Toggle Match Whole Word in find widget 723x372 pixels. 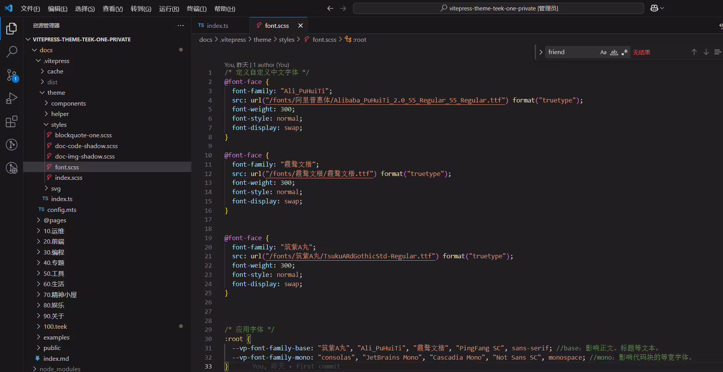tap(614, 52)
